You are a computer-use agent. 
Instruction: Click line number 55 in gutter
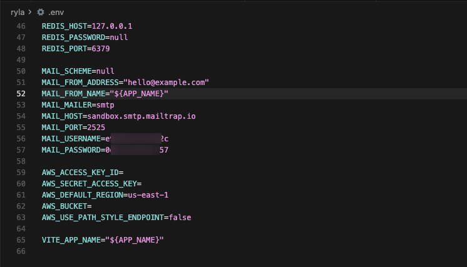coord(21,128)
